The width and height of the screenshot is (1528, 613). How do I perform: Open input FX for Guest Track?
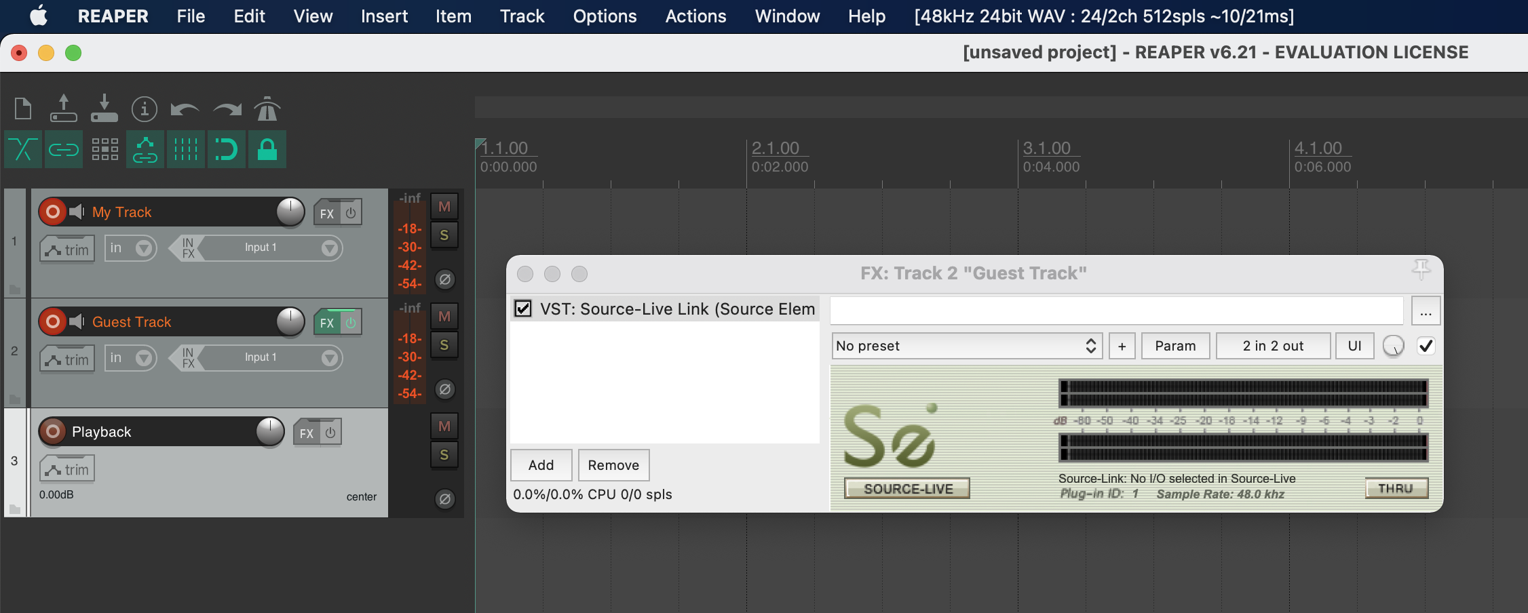tap(188, 358)
